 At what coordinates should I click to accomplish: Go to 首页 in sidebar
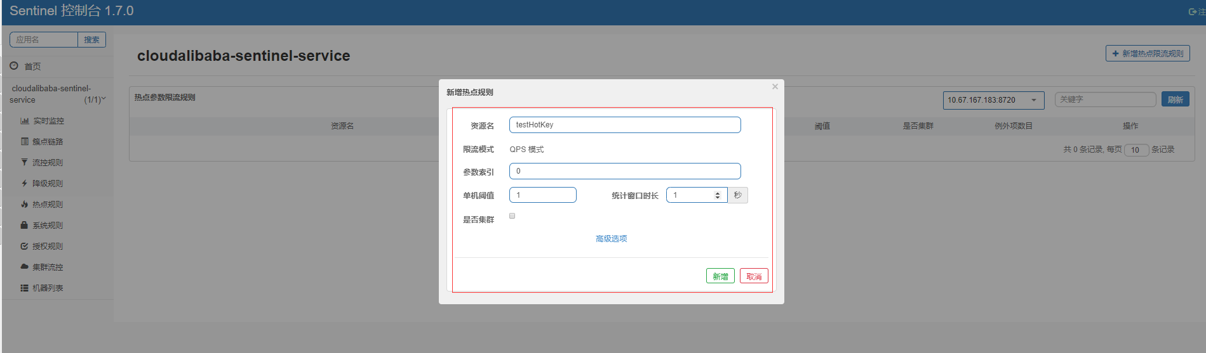[32, 66]
